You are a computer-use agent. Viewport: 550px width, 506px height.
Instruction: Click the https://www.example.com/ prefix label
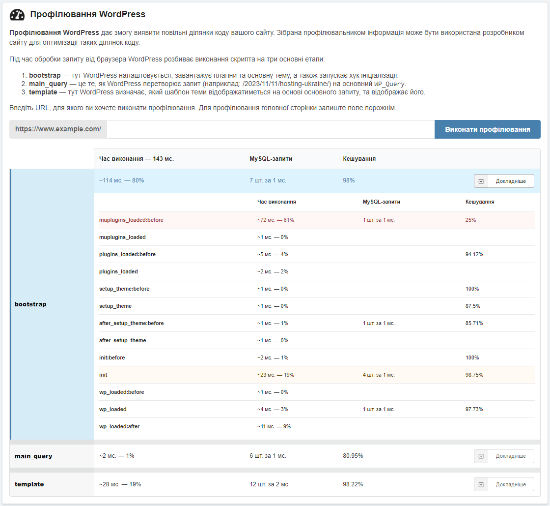58,129
